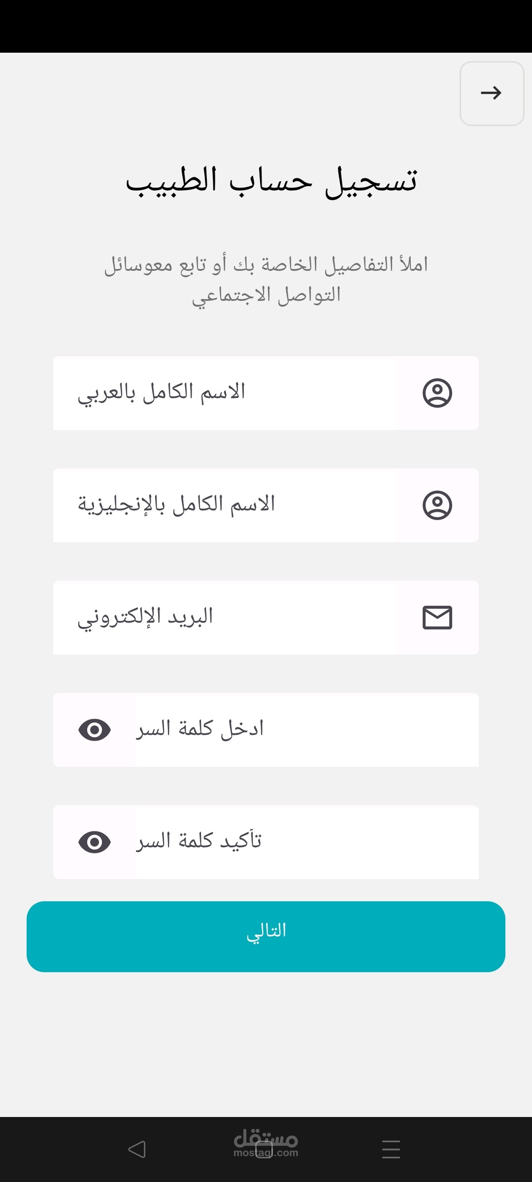Screen dimensions: 532x1182
Task: Toggle visibility for 'تأكيد كلمة السر' field
Action: click(95, 842)
